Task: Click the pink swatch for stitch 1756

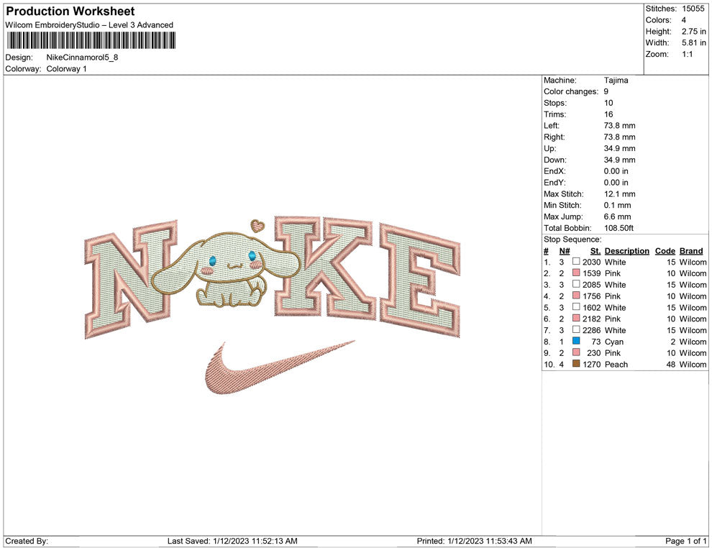Action: click(576, 296)
